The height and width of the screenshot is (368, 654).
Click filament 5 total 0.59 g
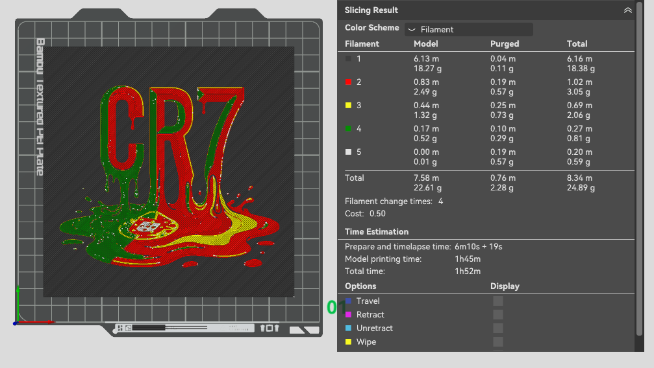pos(578,162)
